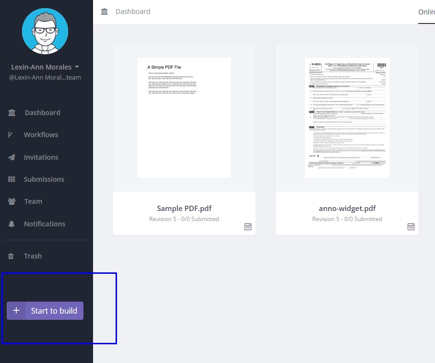Screen dimensions: 435x363
Task: Click the form icon on Sample PDF.pdf card
Action: pyautogui.click(x=248, y=227)
